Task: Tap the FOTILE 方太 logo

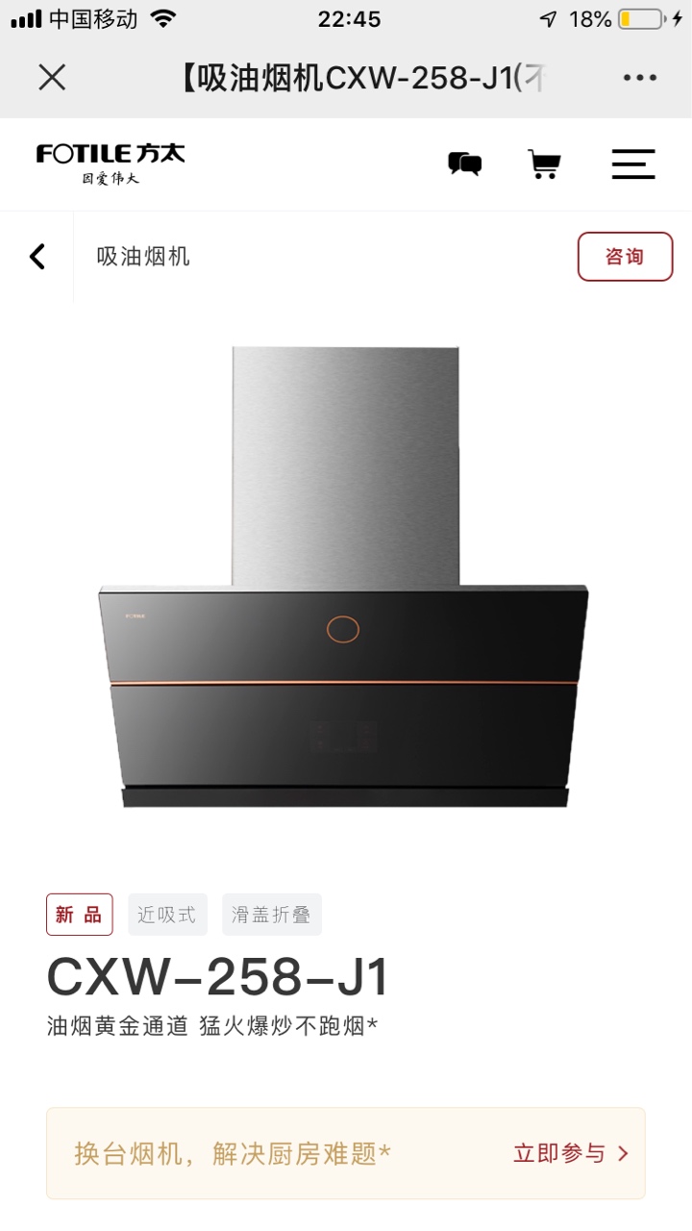Action: [x=111, y=163]
